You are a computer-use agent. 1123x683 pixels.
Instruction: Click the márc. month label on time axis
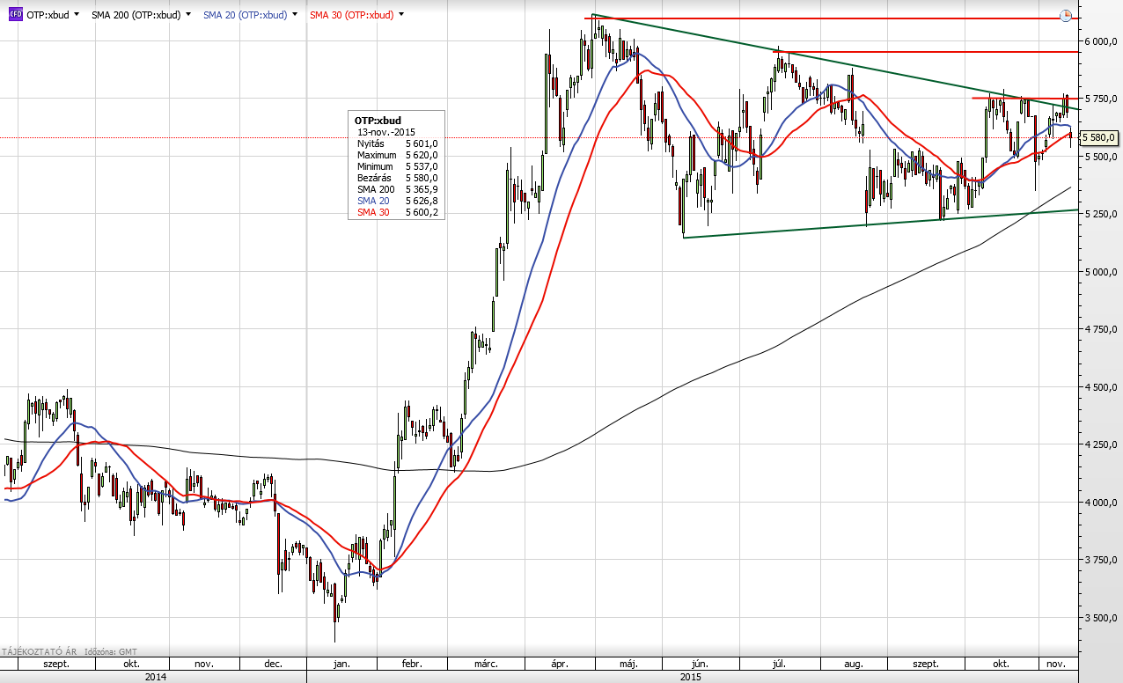(x=487, y=663)
